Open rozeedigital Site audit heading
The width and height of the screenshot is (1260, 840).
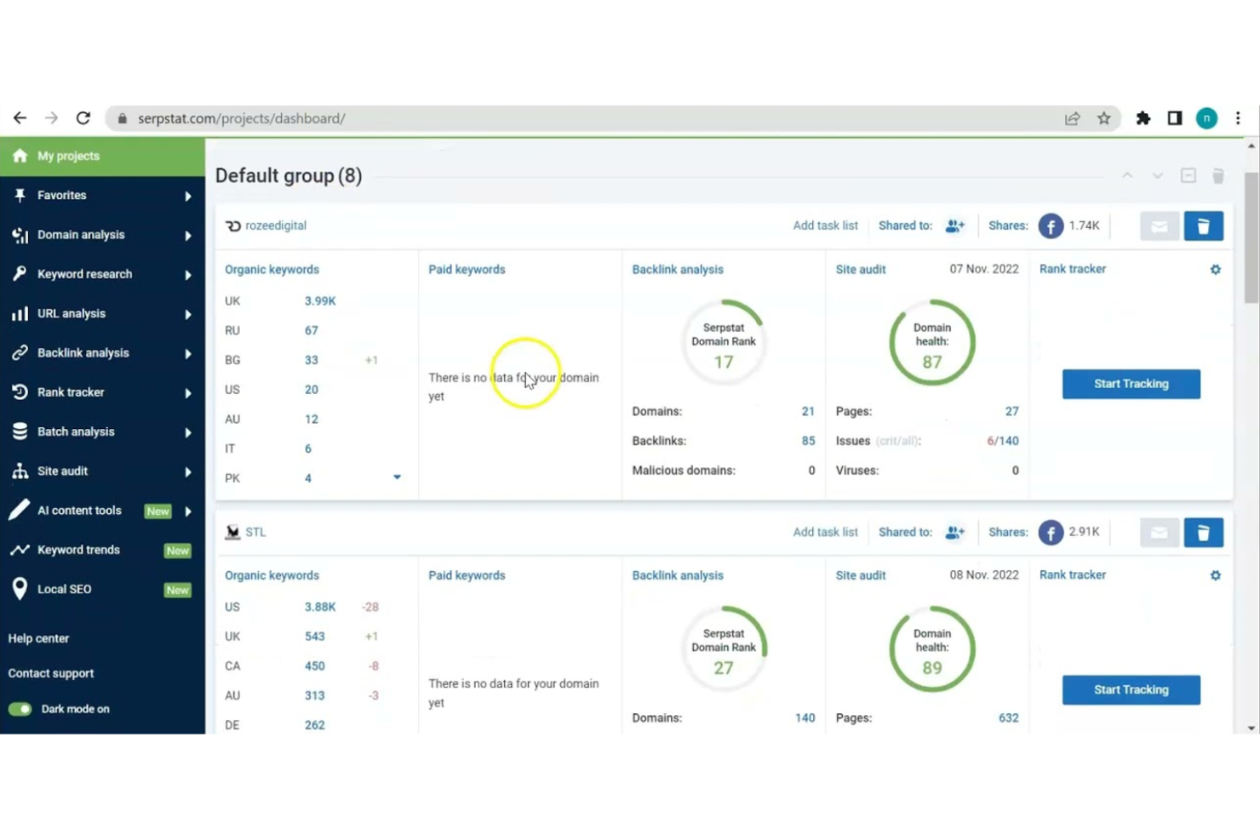point(861,269)
